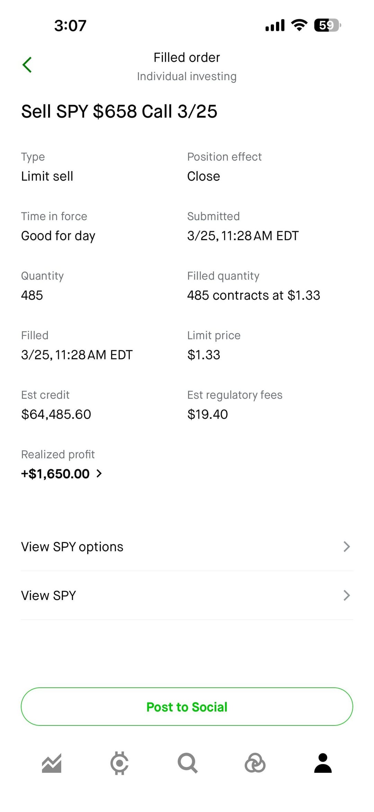The image size is (374, 812).
Task: Tap the search magnifier icon
Action: (187, 763)
